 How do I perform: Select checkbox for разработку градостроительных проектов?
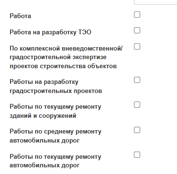pos(137,80)
